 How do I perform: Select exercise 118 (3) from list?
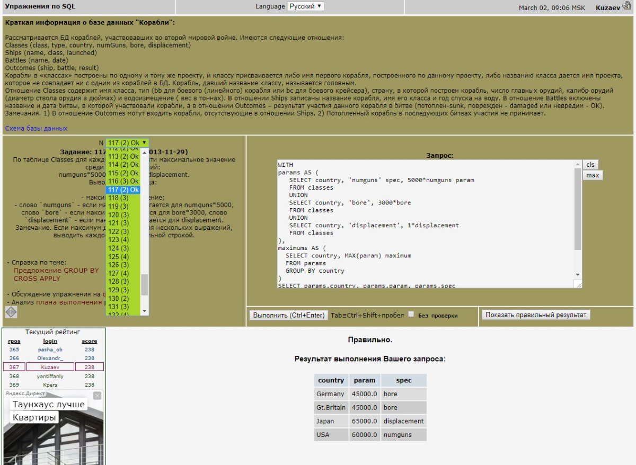[123, 198]
